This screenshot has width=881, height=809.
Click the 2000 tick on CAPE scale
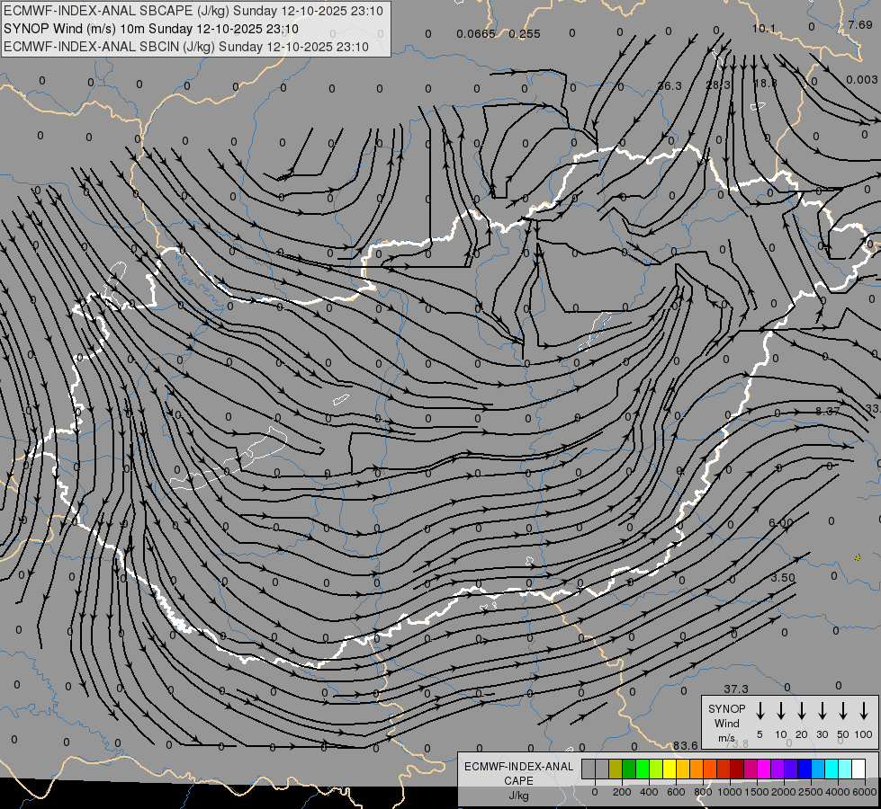coord(784,792)
